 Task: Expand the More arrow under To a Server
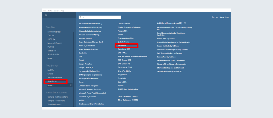[x=71, y=85]
